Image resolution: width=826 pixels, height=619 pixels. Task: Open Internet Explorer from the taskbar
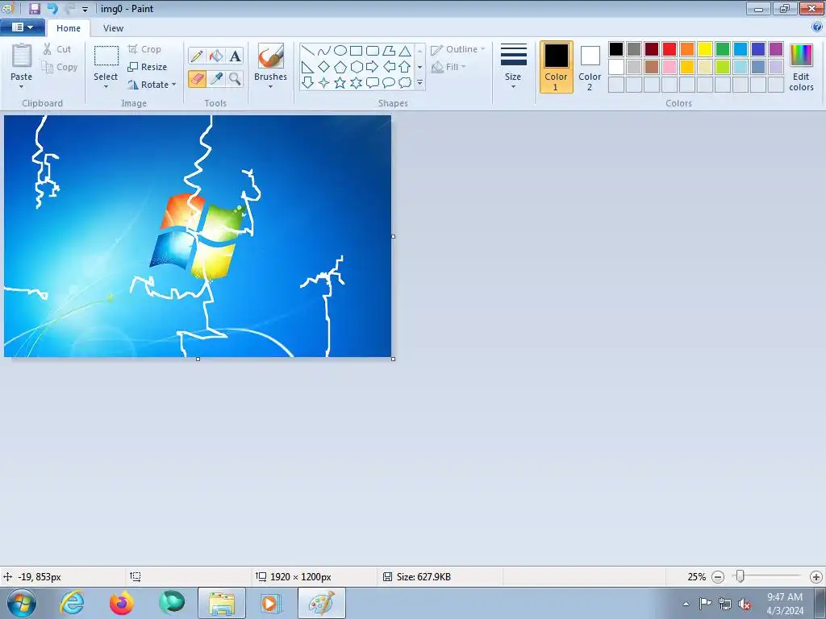pyautogui.click(x=72, y=603)
